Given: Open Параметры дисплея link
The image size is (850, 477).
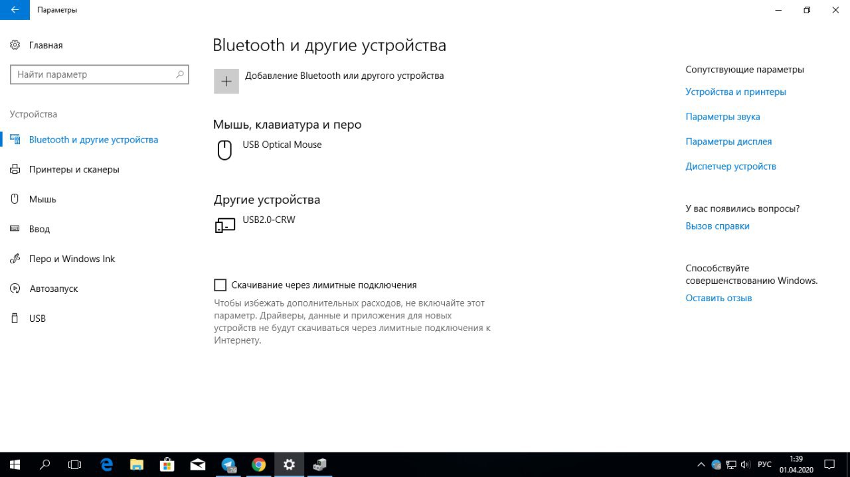Looking at the screenshot, I should tap(728, 141).
